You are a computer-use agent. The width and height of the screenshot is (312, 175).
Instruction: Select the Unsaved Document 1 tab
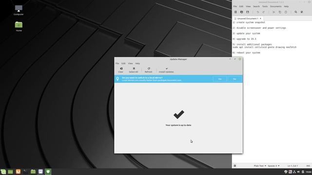tap(248, 18)
